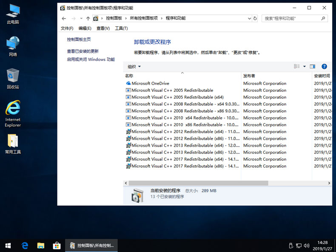This screenshot has width=336, height=252.
Task: Click the address bar Control Panel icon
Action: pos(96,18)
